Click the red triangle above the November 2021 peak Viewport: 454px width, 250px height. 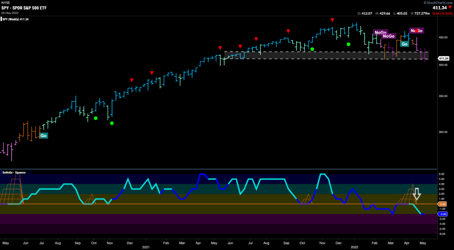point(333,20)
